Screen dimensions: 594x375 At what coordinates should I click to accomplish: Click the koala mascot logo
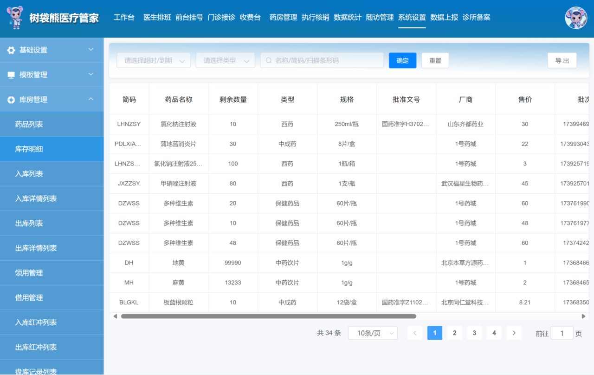(15, 18)
